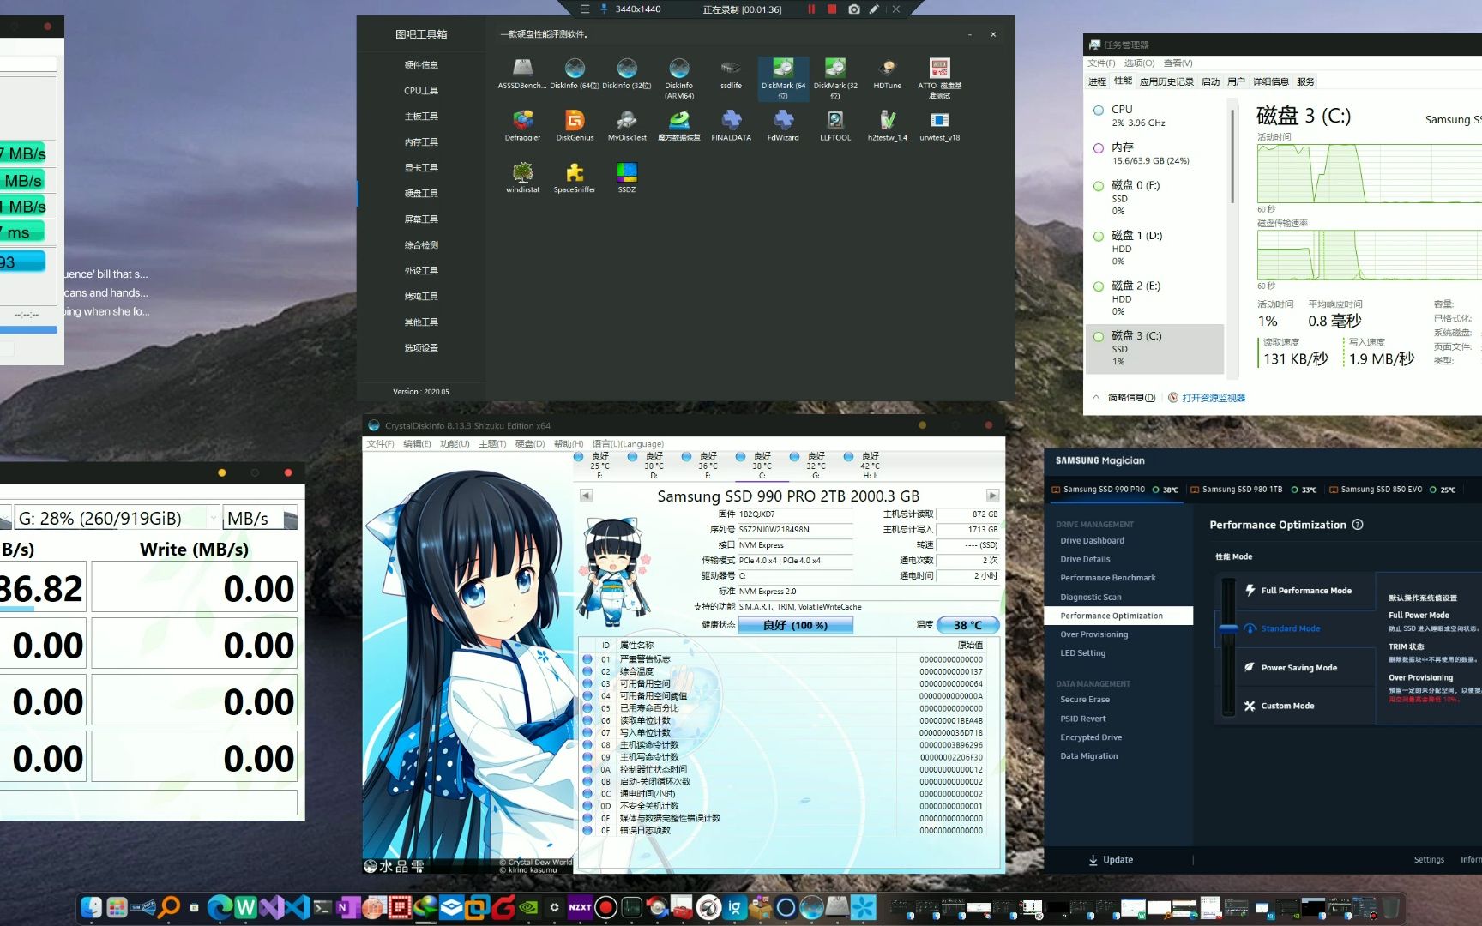
Task: Open the ATTO disk benchmark tool
Action: (940, 78)
